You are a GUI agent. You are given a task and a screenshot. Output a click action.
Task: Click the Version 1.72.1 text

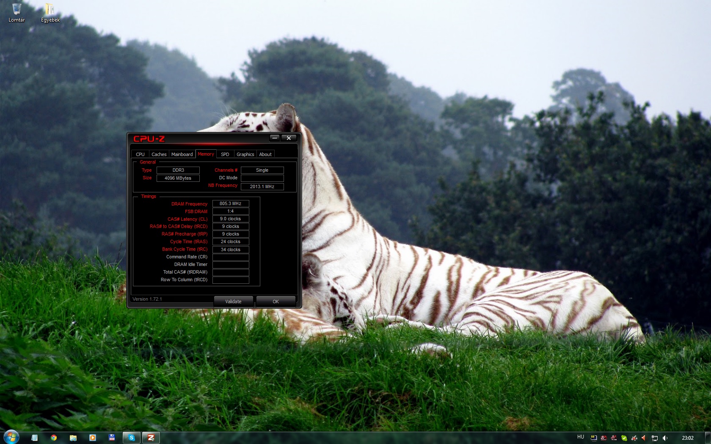pyautogui.click(x=147, y=299)
